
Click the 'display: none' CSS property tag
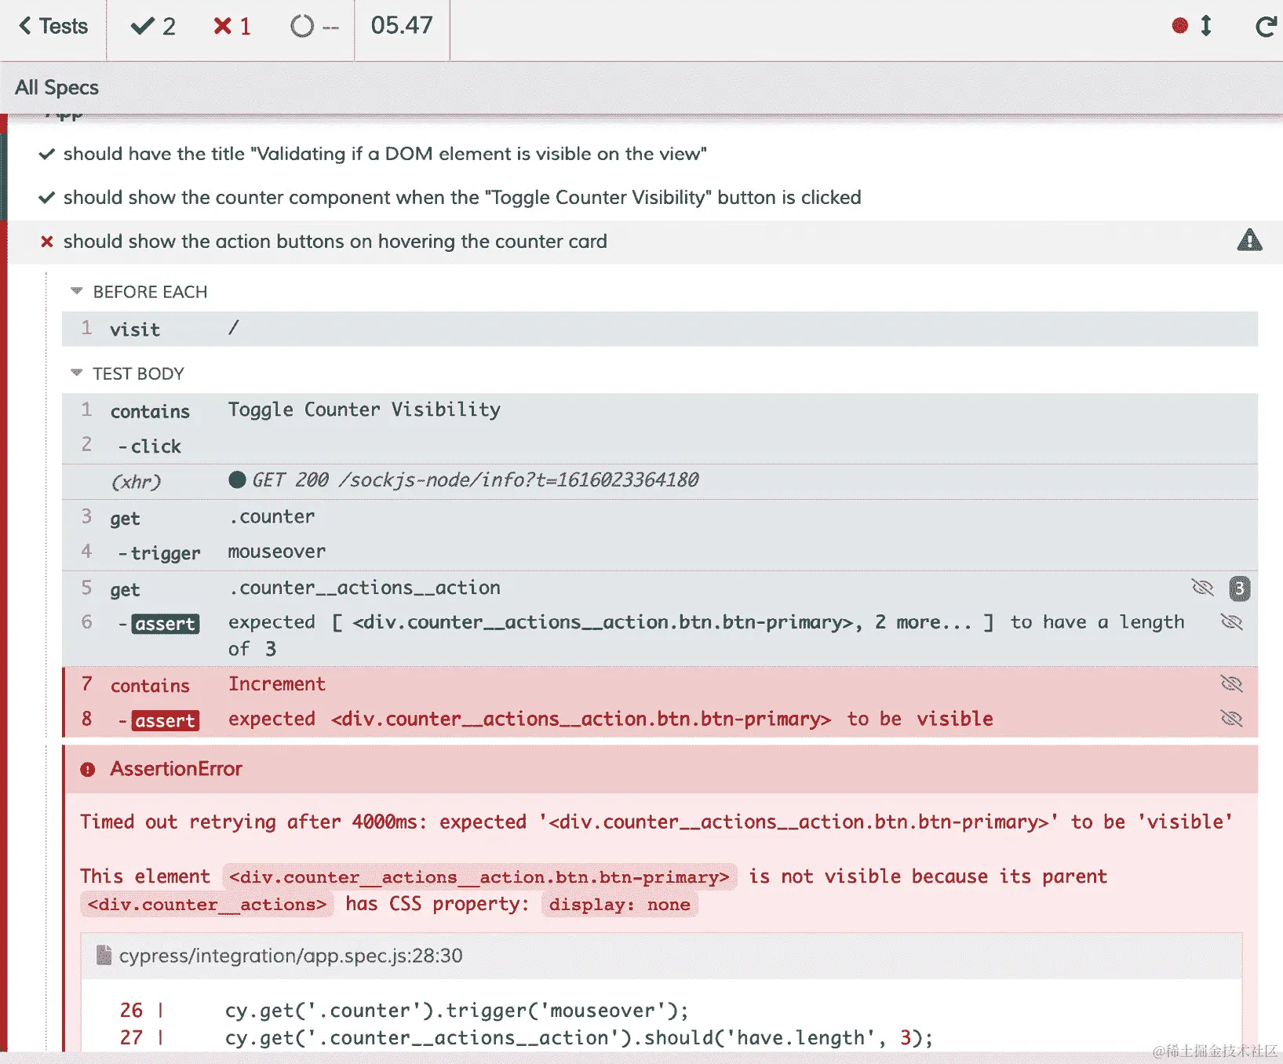click(619, 904)
